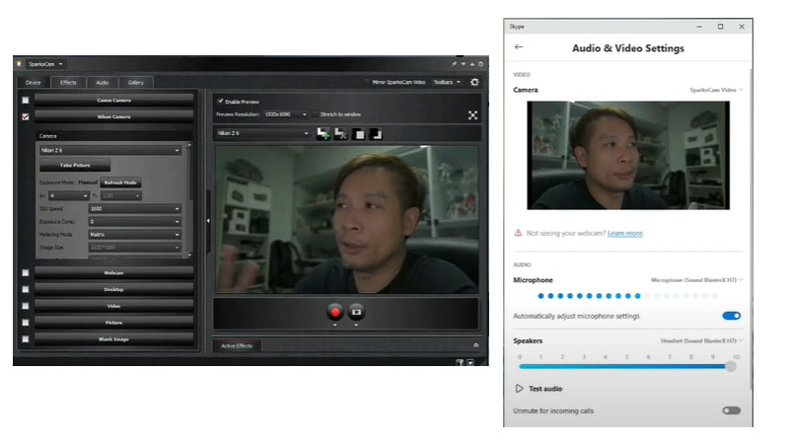Click bottom-right status icon in SparkoCam
Screen dimensions: 789x444
470,362
